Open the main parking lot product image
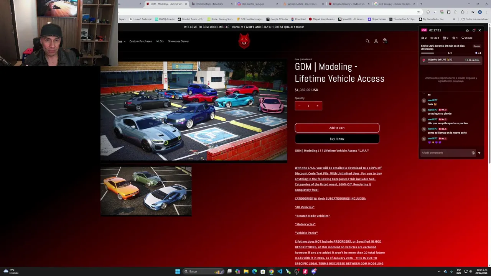The image size is (491, 276). [194, 111]
